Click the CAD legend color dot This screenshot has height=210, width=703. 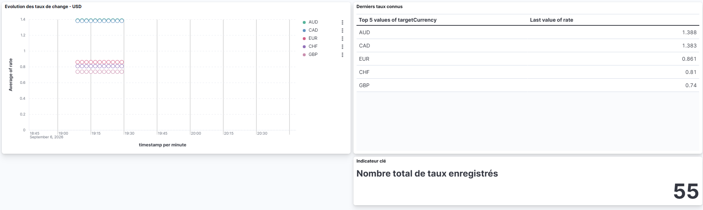[304, 31]
